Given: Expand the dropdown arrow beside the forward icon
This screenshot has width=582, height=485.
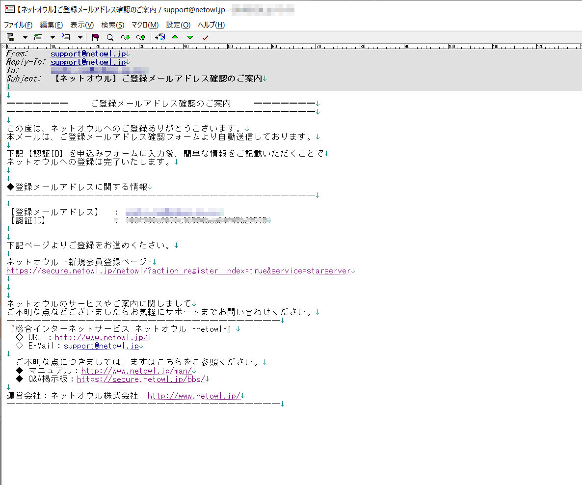Looking at the screenshot, I should coord(80,37).
